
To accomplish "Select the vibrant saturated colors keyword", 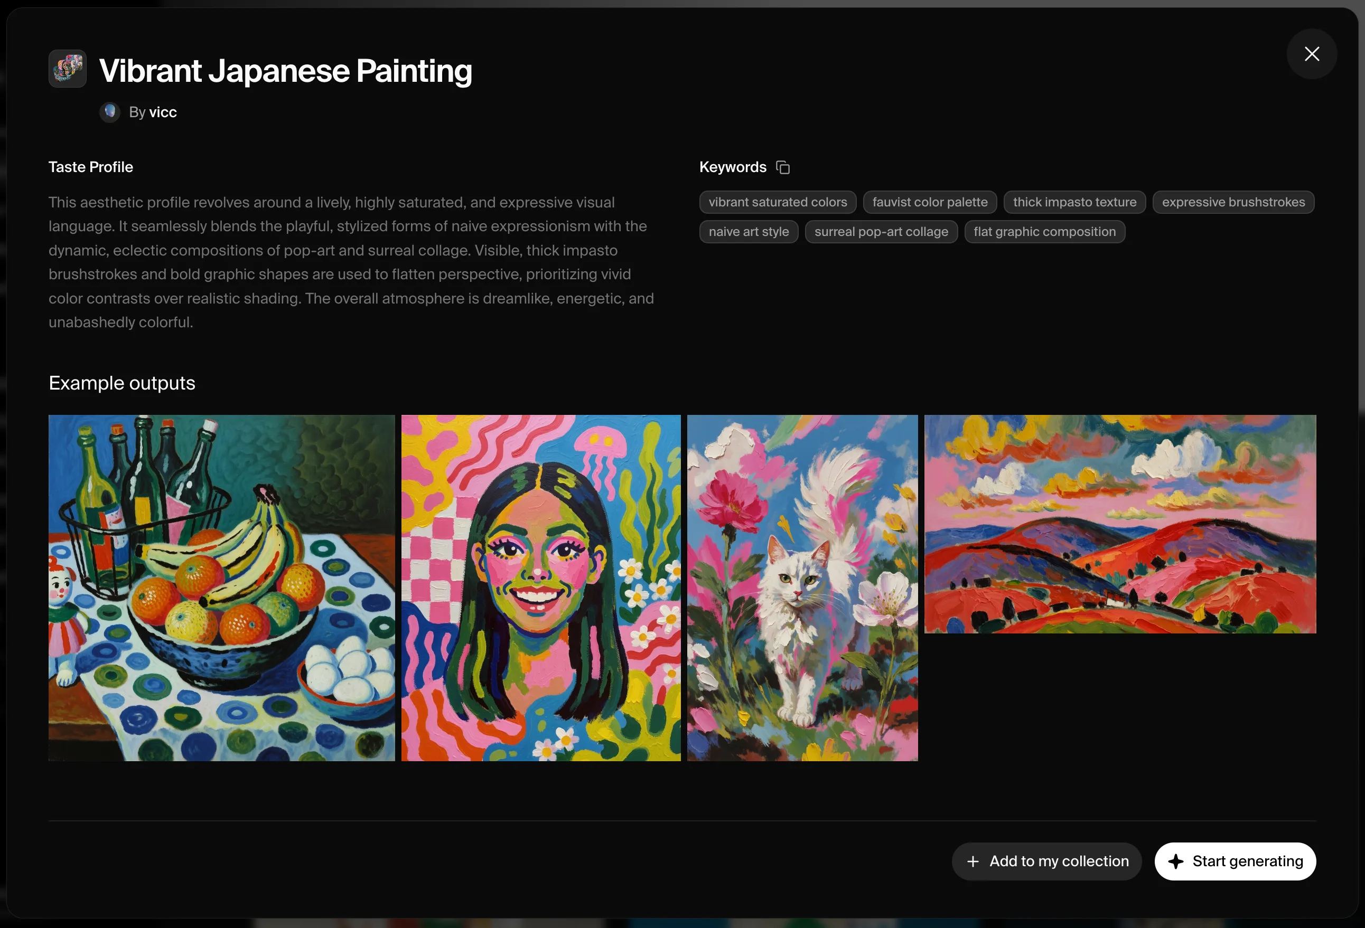I will coord(778,202).
